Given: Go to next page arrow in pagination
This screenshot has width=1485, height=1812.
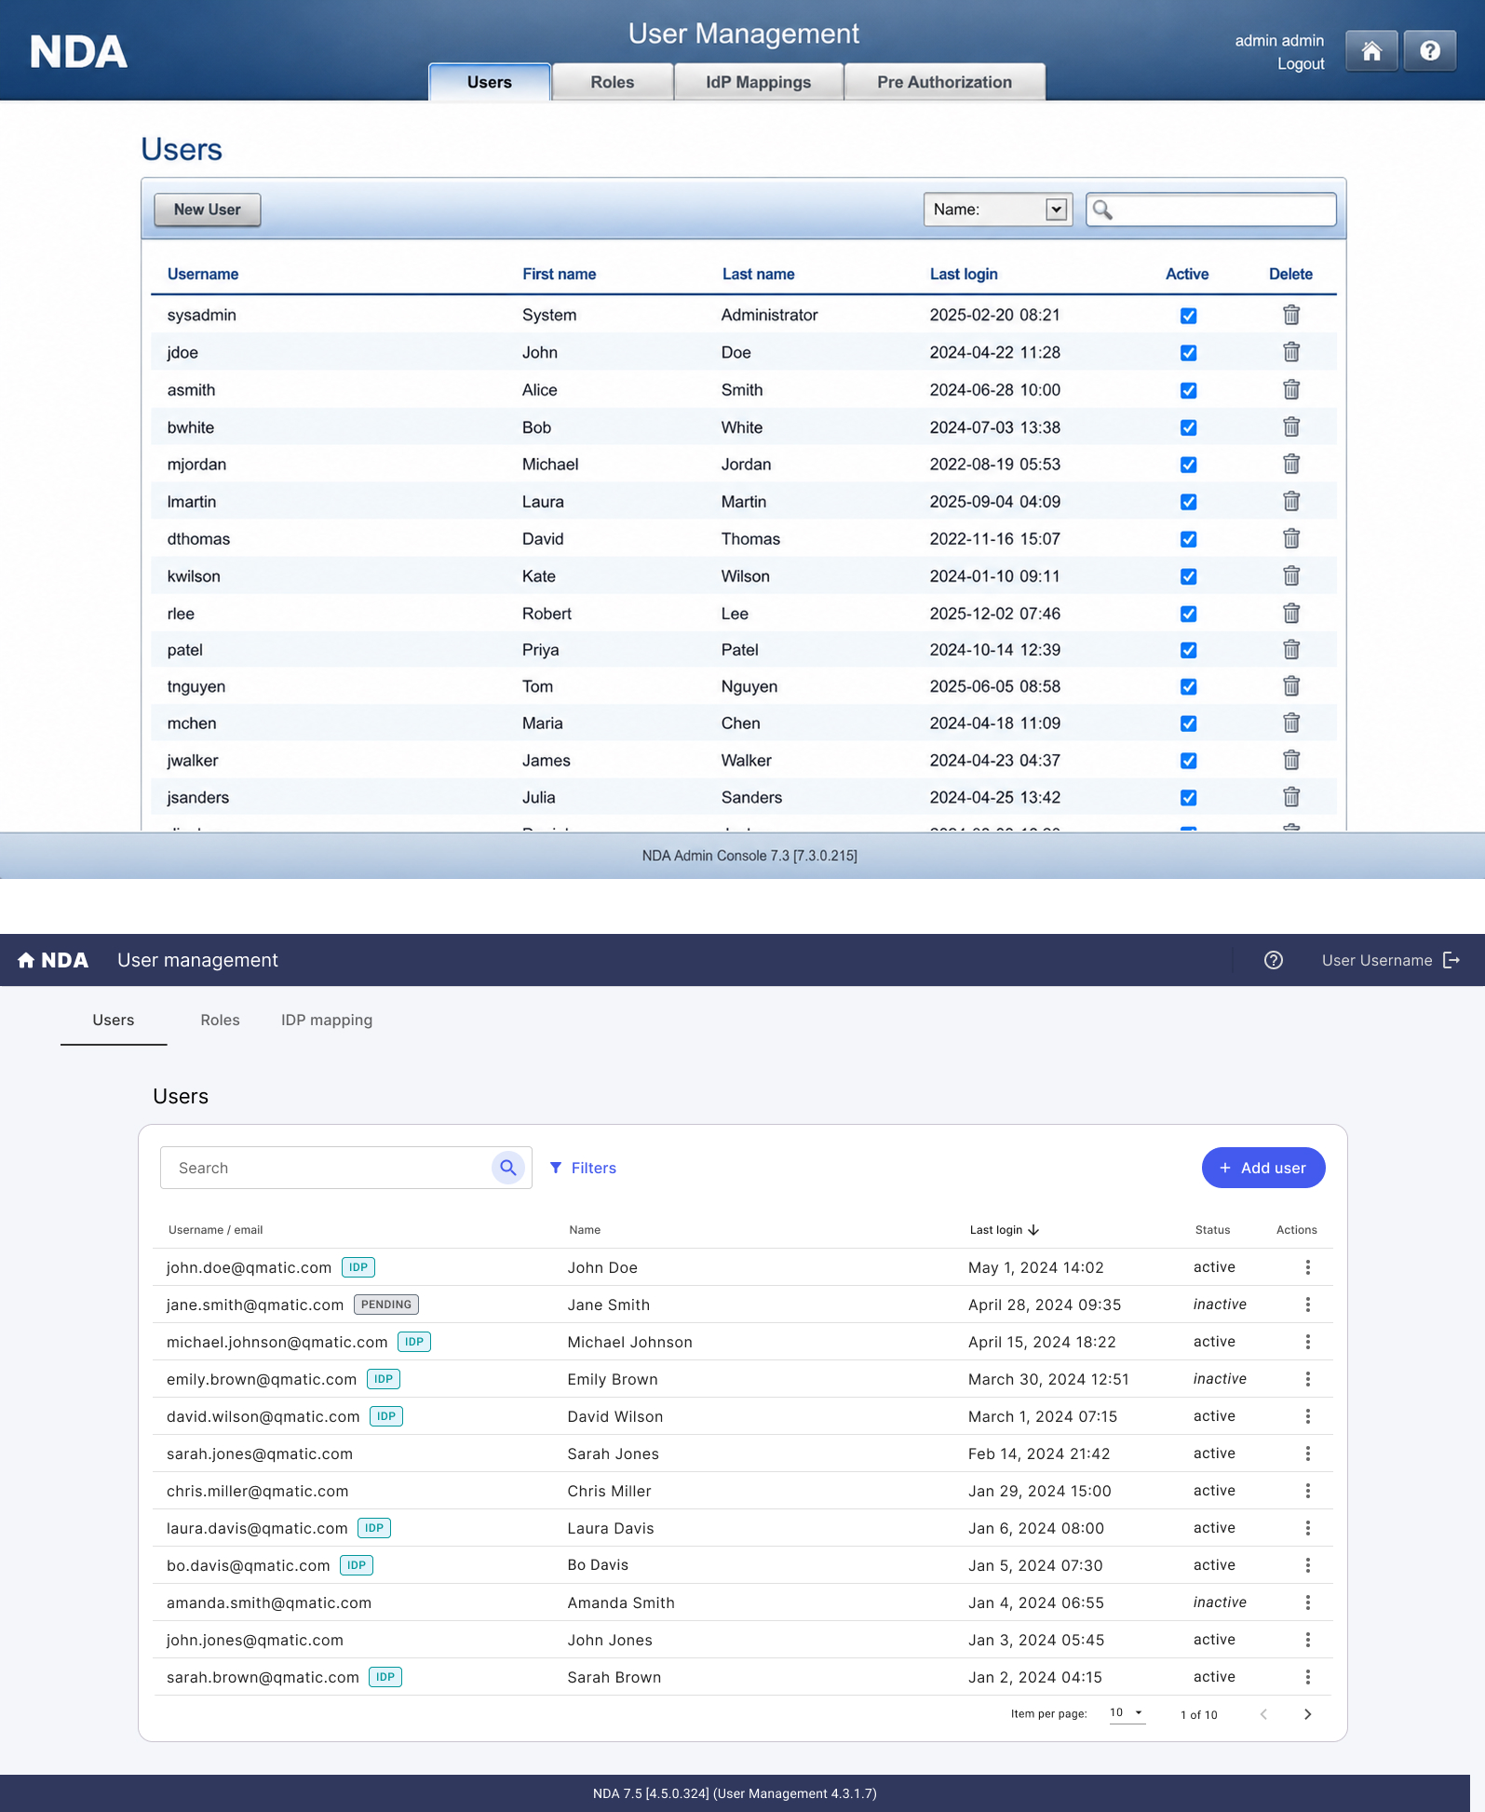Looking at the screenshot, I should [x=1308, y=1714].
